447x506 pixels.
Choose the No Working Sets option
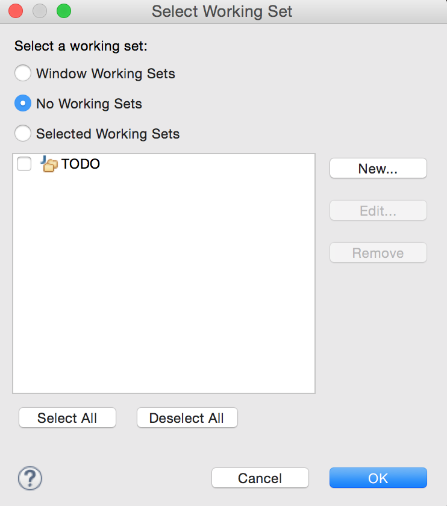pyautogui.click(x=22, y=103)
